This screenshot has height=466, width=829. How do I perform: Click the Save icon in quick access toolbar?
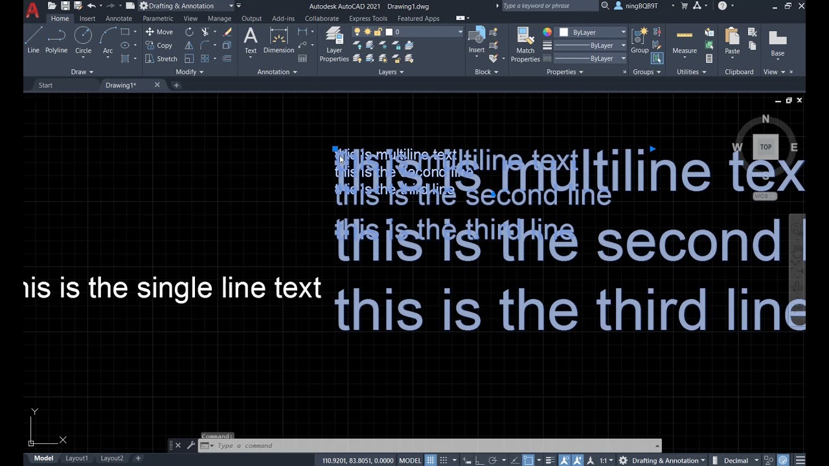[x=65, y=6]
